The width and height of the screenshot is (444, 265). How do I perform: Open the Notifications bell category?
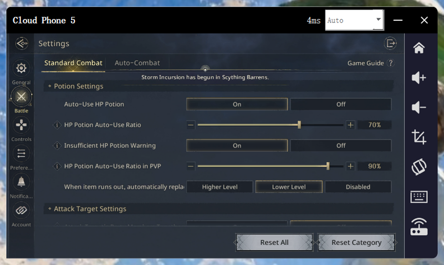[21, 181]
